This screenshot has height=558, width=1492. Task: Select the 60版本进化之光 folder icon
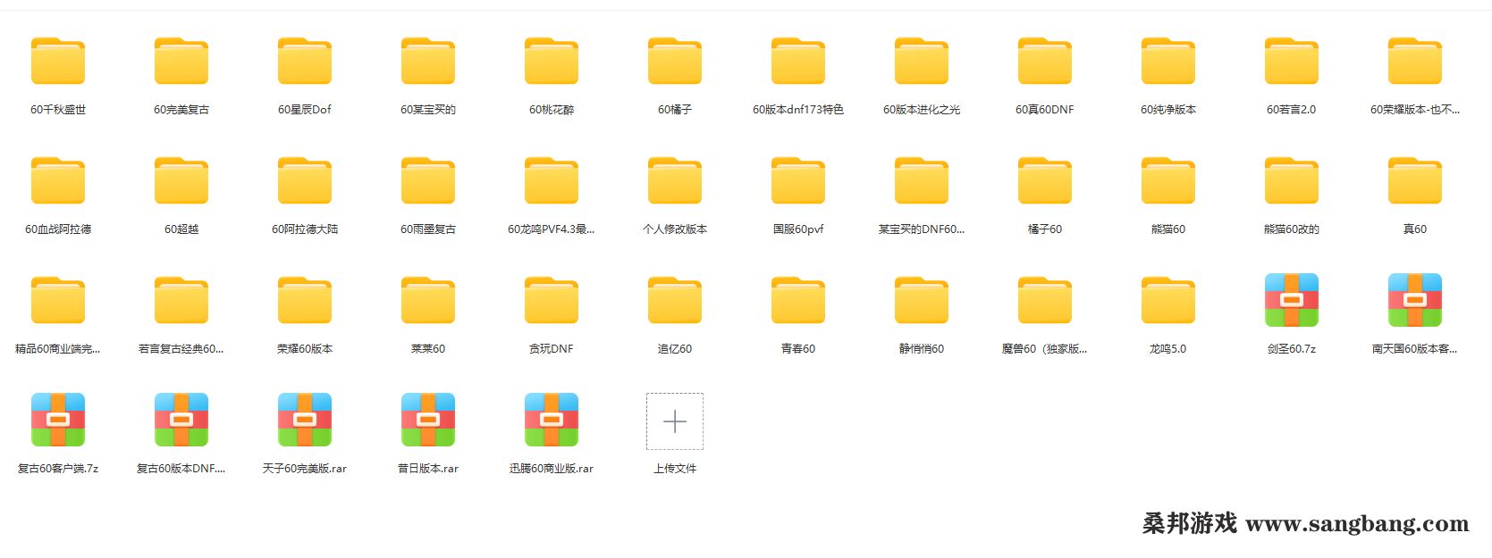pyautogui.click(x=922, y=61)
